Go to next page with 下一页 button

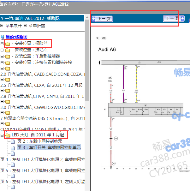click(174, 19)
